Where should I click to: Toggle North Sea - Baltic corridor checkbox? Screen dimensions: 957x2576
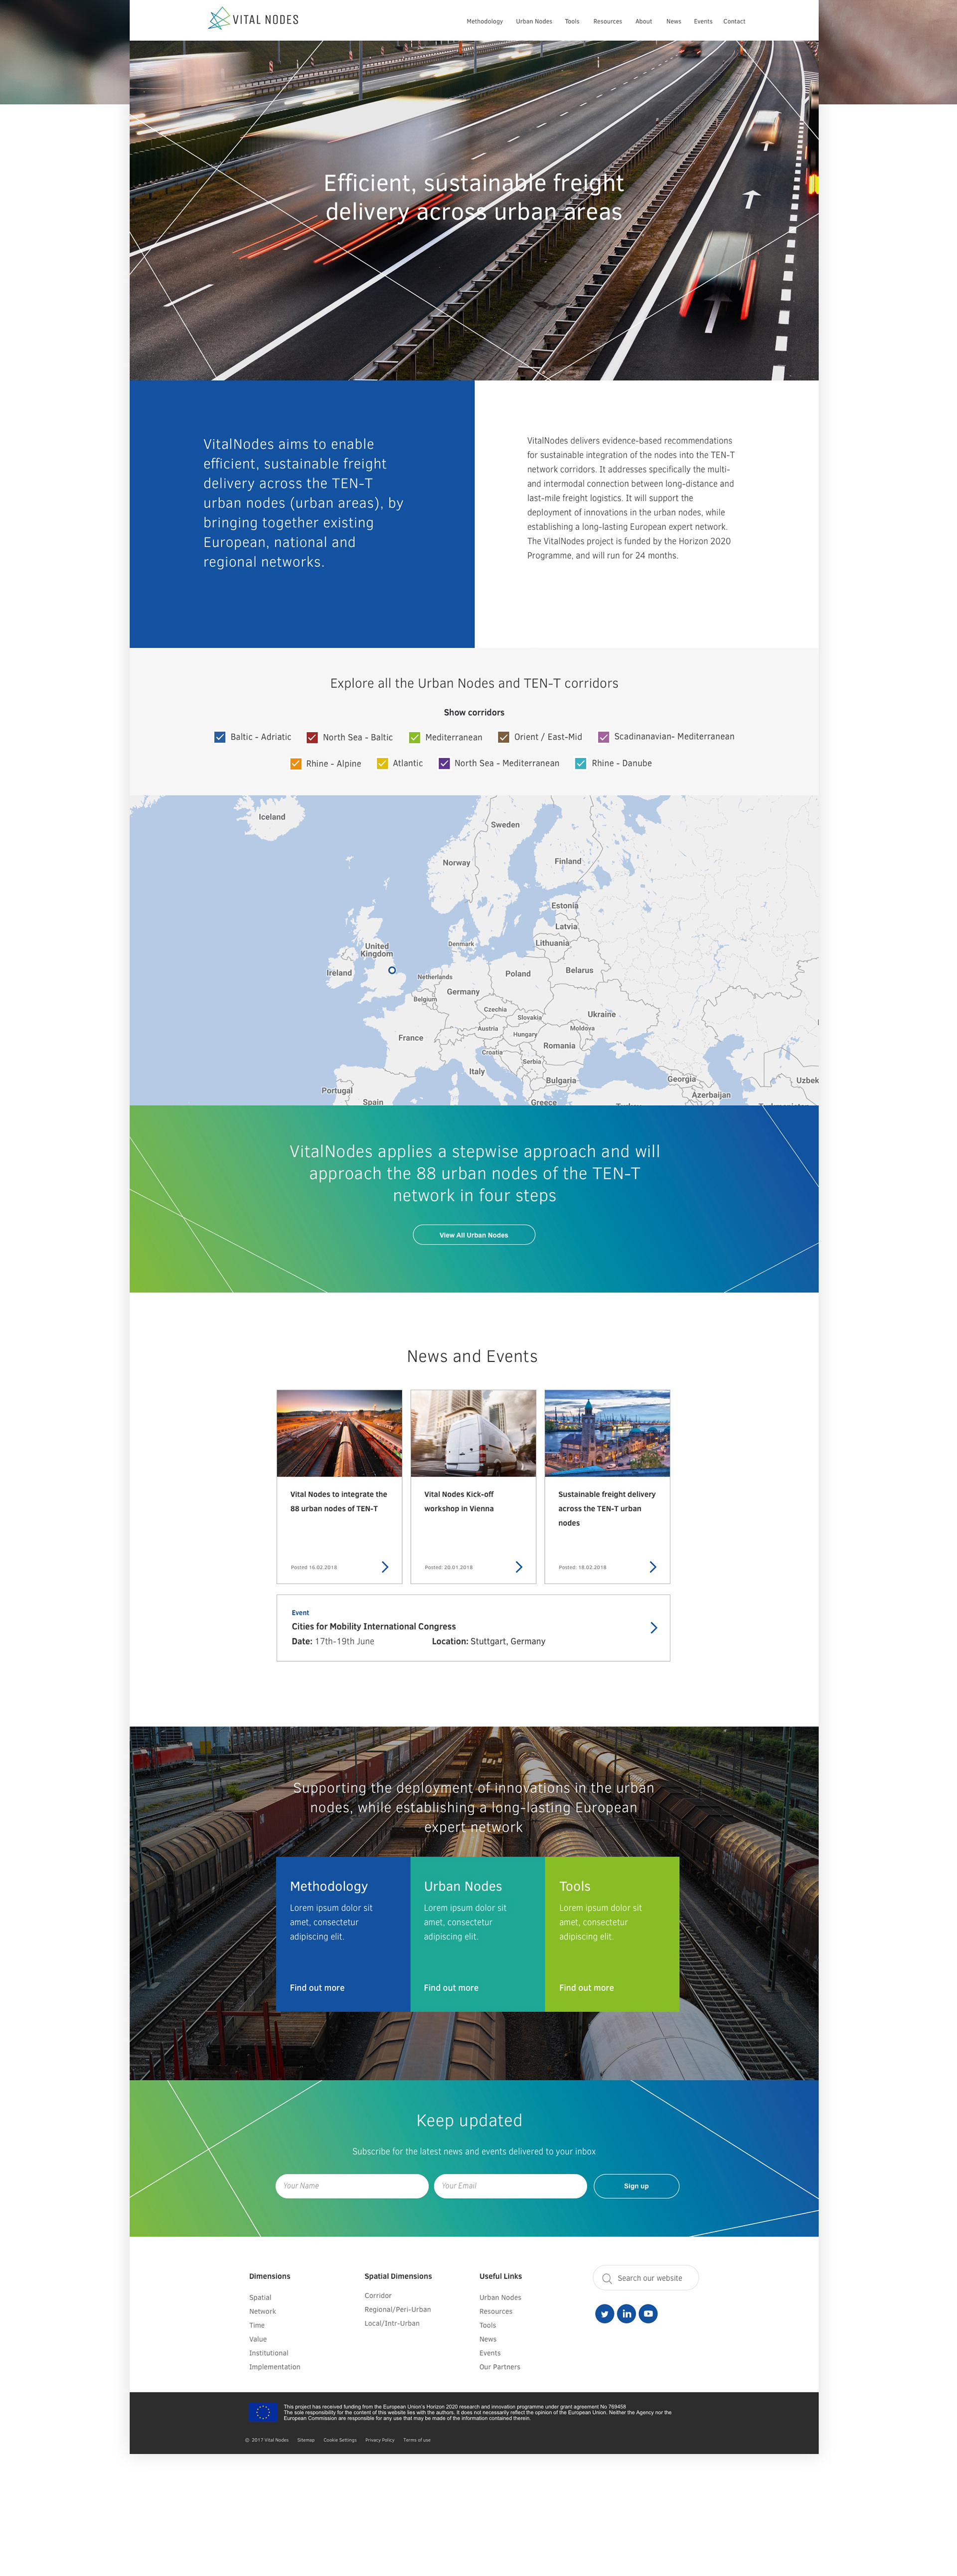pos(312,737)
